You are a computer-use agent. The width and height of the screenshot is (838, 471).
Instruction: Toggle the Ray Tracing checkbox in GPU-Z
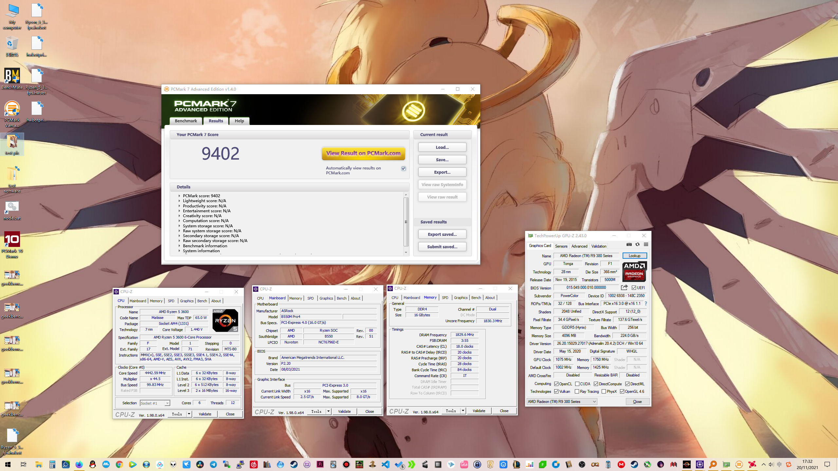click(x=577, y=392)
